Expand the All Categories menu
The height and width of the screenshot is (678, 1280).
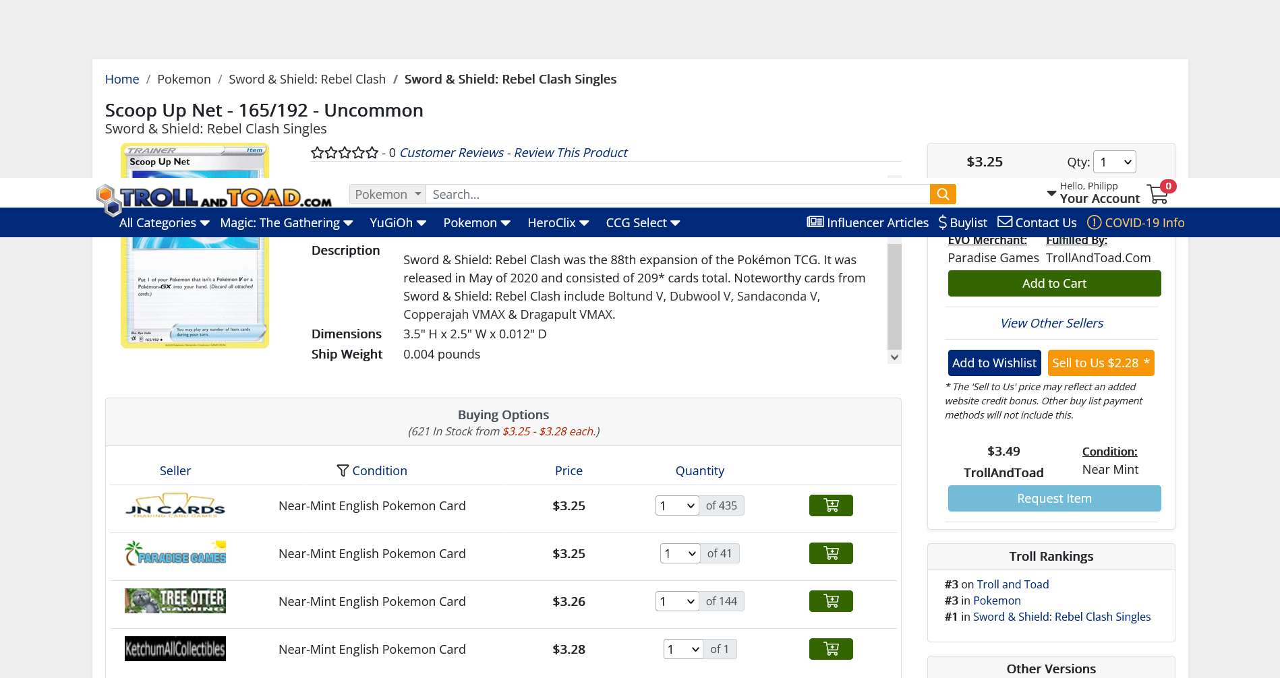165,222
